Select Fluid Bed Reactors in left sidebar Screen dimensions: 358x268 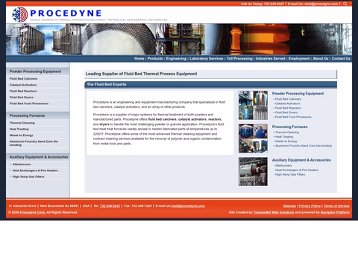click(x=23, y=91)
